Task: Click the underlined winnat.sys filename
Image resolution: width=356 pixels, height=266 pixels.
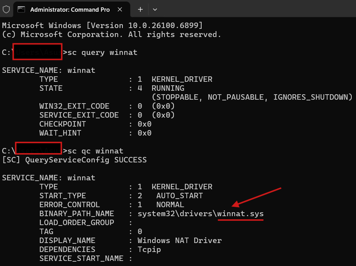Action: pyautogui.click(x=241, y=214)
